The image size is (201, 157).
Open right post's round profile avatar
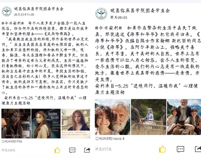point(101,14)
